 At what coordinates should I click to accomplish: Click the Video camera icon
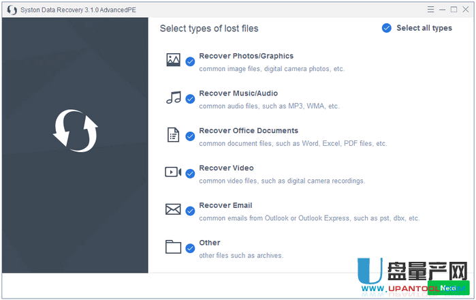pos(173,172)
